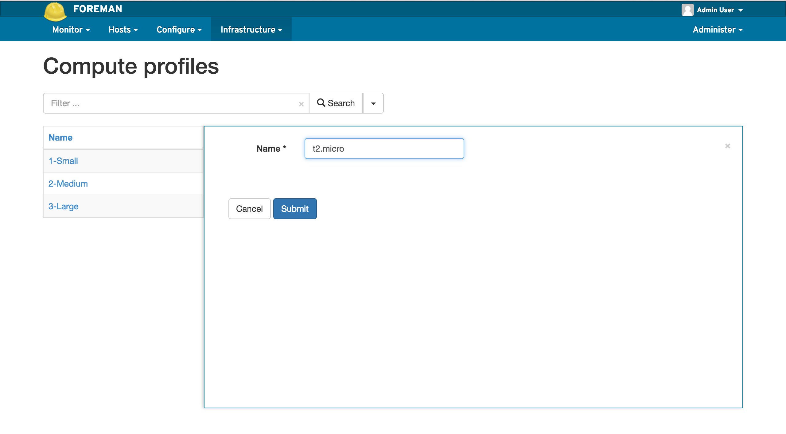Click in the Filter search field
The width and height of the screenshot is (786, 434).
[x=172, y=103]
